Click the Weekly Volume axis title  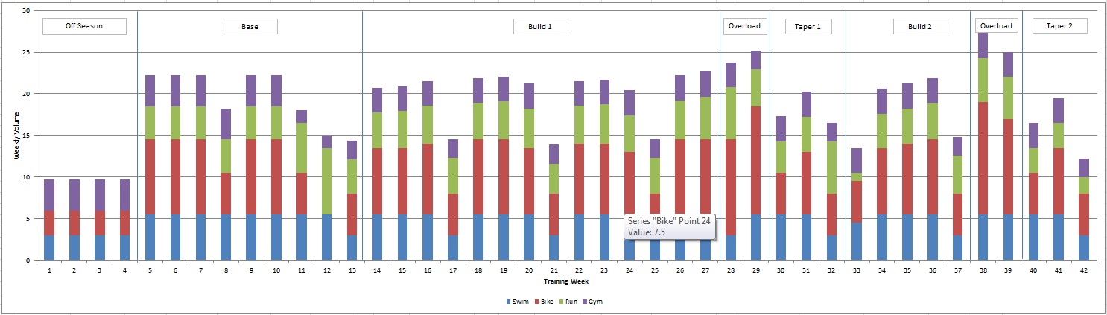coord(16,136)
